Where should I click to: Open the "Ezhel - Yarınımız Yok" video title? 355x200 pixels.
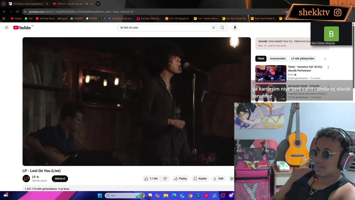click(x=305, y=69)
